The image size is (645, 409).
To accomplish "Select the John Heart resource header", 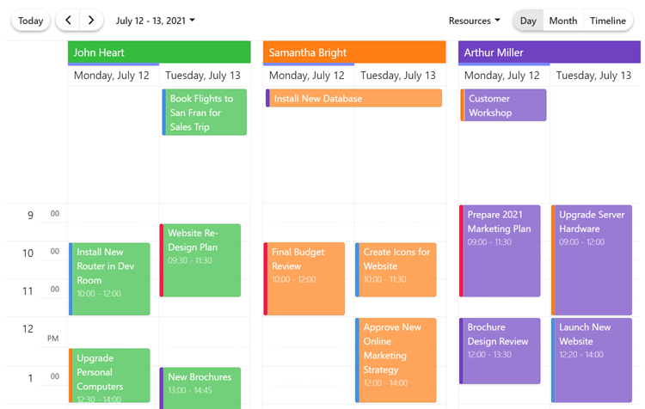I will [159, 52].
